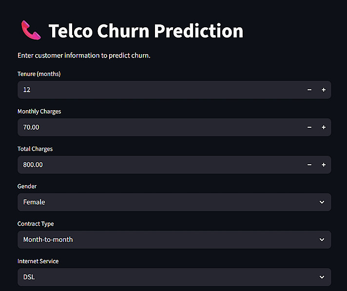Screen dimensions: 347x291
Task: Decrement Total Charges using minus icon
Action: coord(309,165)
